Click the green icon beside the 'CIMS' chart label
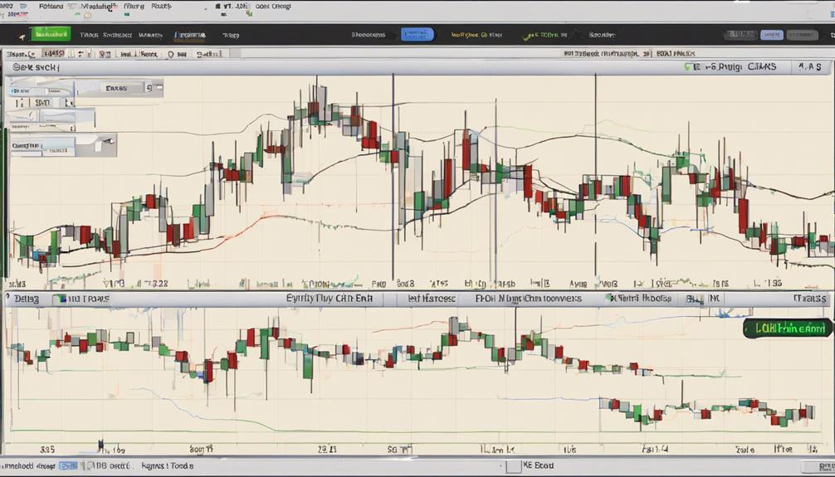The width and height of the screenshot is (835, 477). [688, 66]
